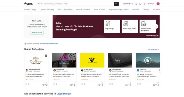Click the Fiverr logo

29,4
